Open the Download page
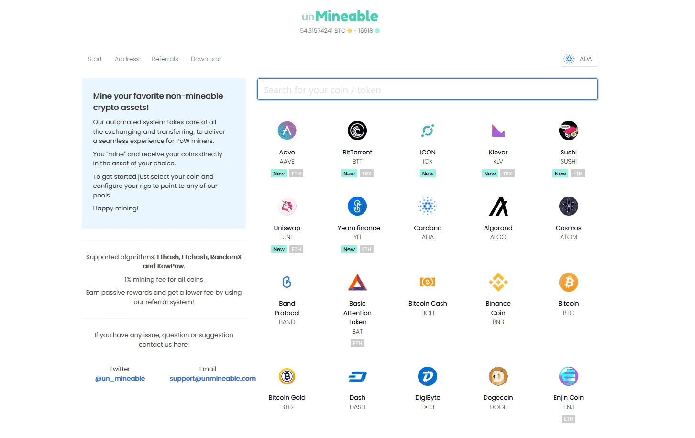The image size is (695, 438). [x=206, y=59]
